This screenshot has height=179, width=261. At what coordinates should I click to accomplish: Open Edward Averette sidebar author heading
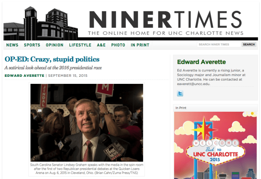click(201, 62)
